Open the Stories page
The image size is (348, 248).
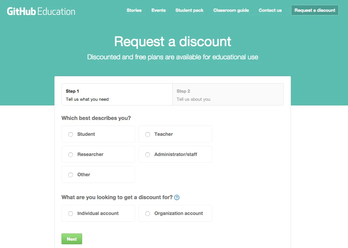coord(134,10)
